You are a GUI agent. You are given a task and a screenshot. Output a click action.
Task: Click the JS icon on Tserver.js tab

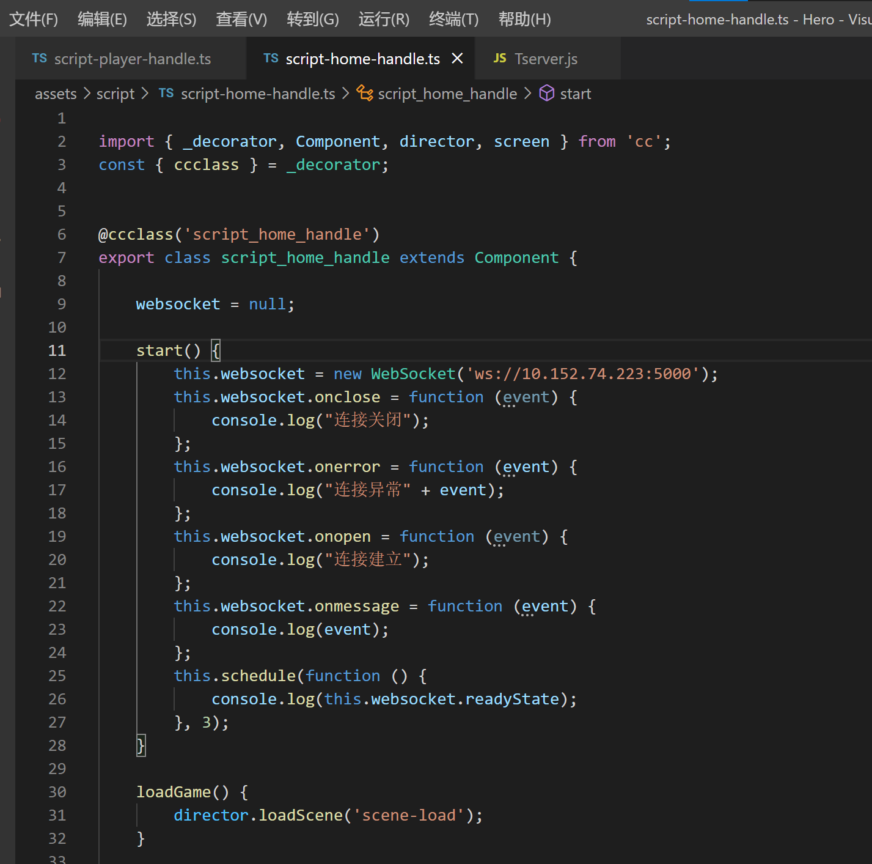(500, 58)
